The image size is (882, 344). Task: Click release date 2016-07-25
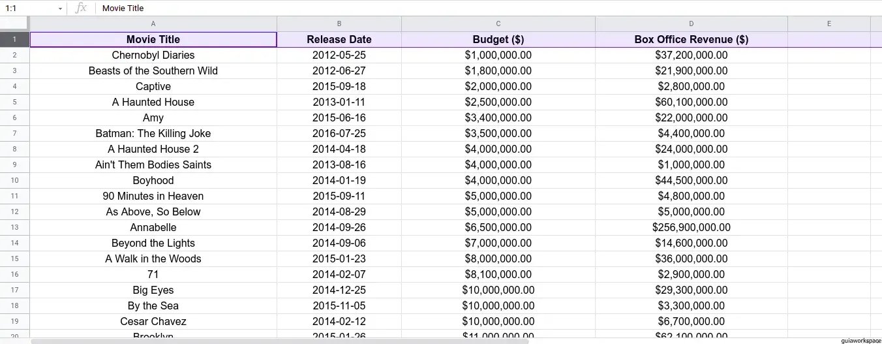pyautogui.click(x=339, y=133)
